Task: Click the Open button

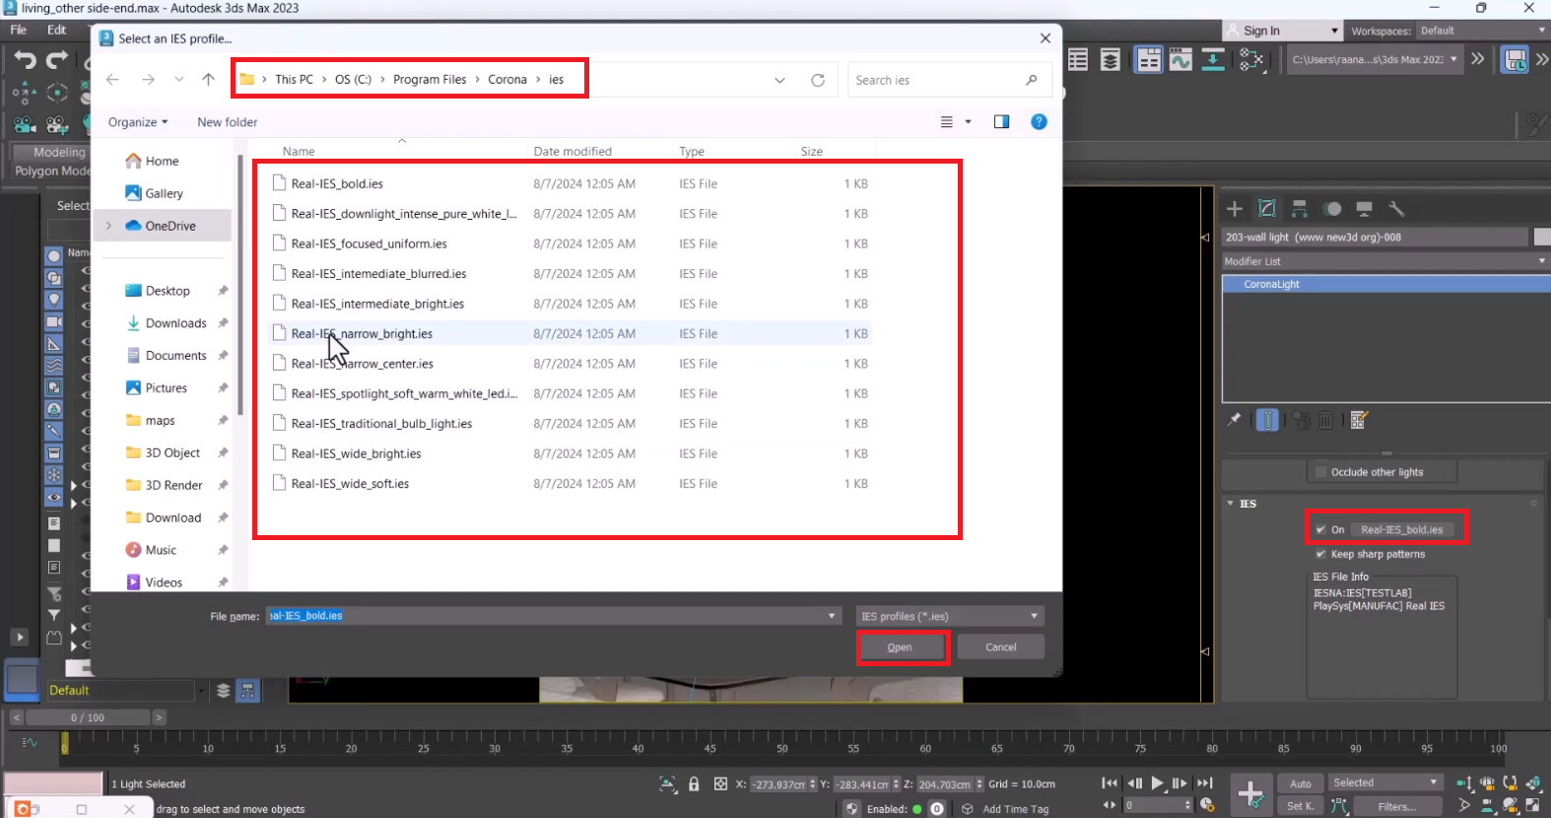Action: pyautogui.click(x=900, y=648)
